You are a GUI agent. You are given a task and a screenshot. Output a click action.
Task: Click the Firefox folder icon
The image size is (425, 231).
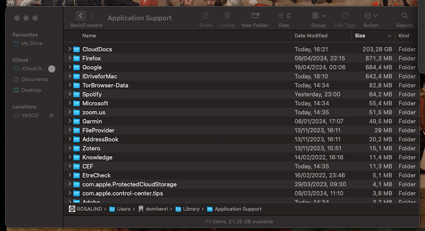point(77,58)
